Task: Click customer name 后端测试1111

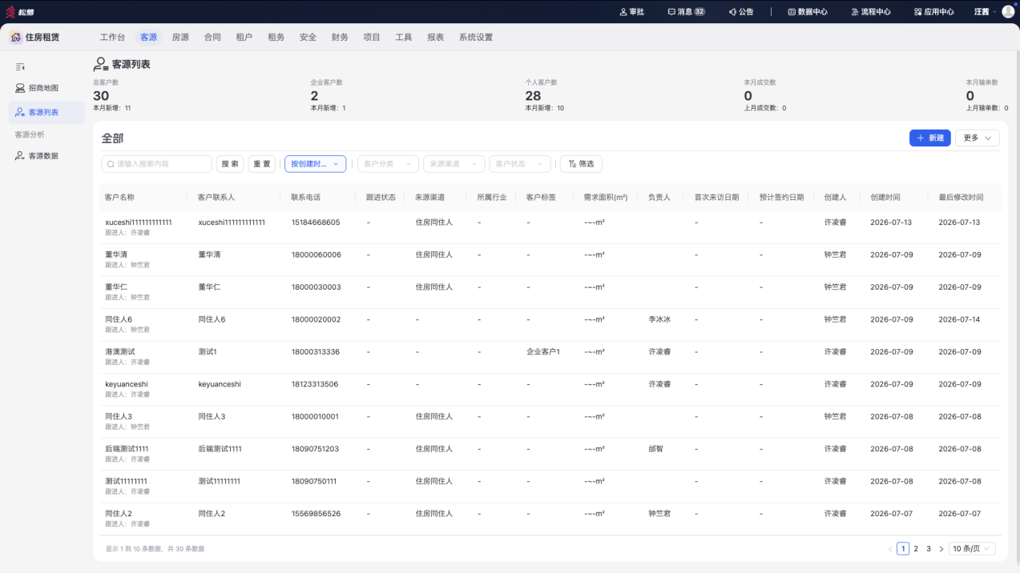Action: (127, 449)
